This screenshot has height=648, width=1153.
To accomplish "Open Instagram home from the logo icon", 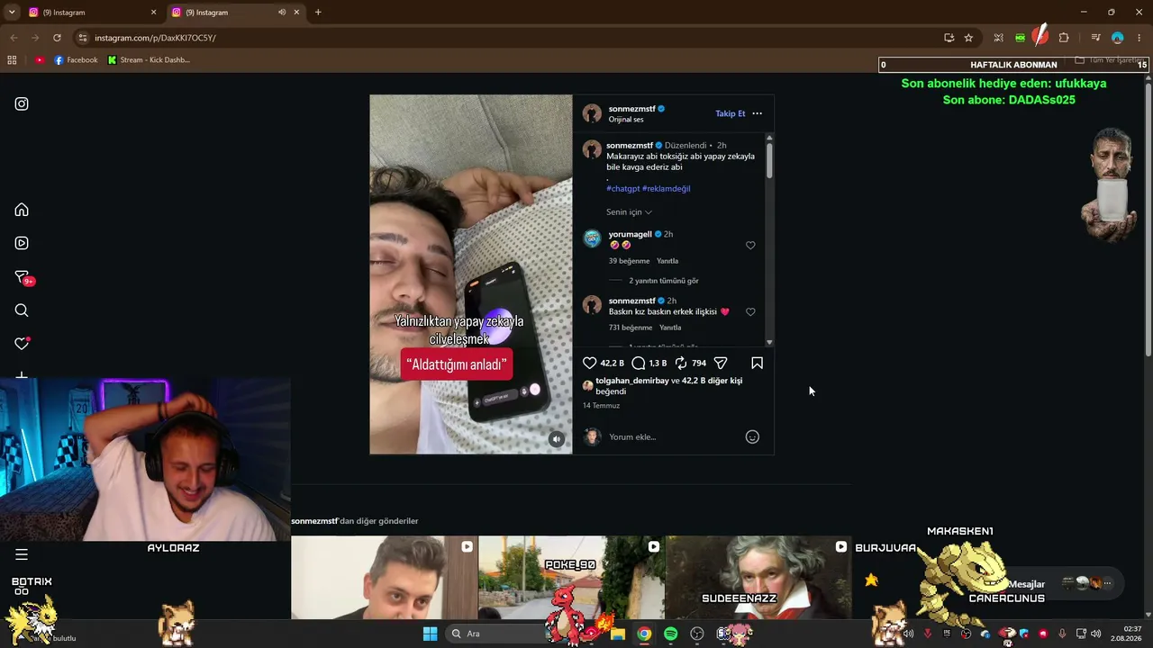I will (22, 103).
